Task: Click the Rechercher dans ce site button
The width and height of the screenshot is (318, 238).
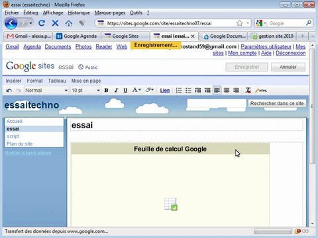Action: tap(277, 103)
